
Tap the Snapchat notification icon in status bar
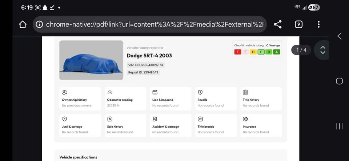(45, 8)
